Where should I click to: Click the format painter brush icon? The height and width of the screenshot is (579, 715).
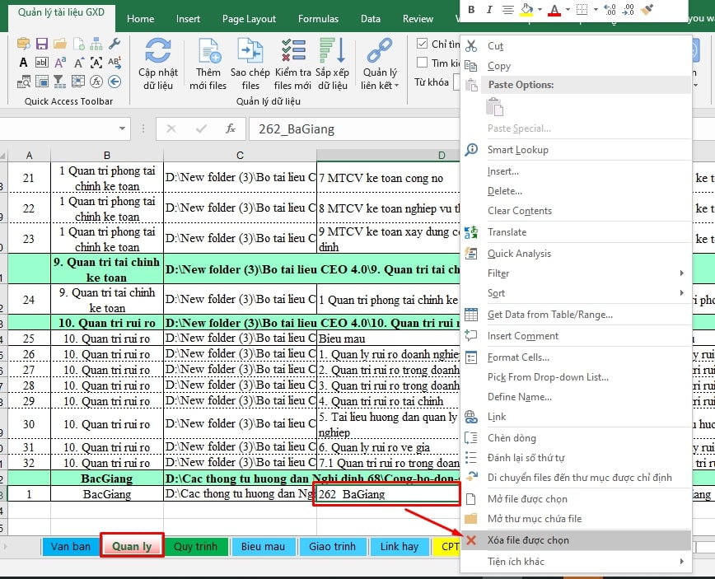[x=647, y=10]
